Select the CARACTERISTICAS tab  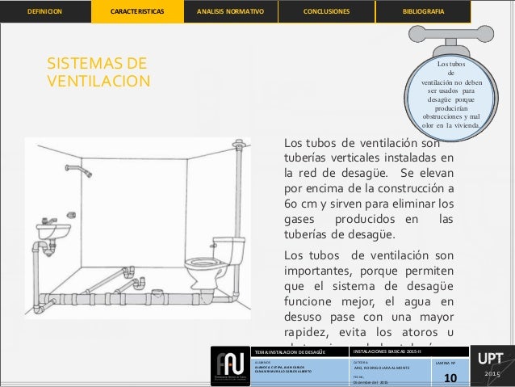137,11
